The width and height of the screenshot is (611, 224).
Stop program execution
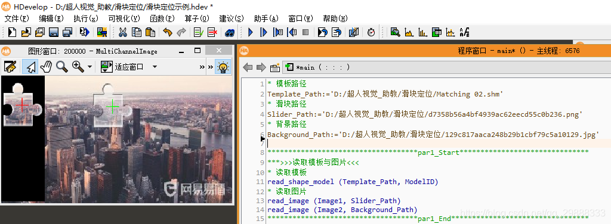305,32
